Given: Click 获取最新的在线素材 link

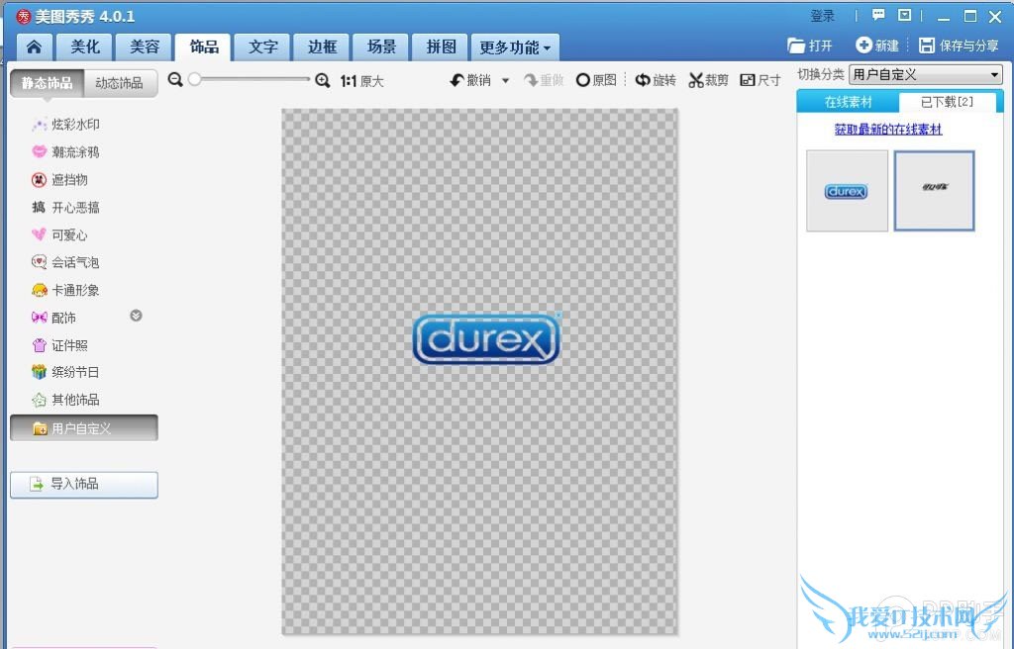Looking at the screenshot, I should (888, 130).
